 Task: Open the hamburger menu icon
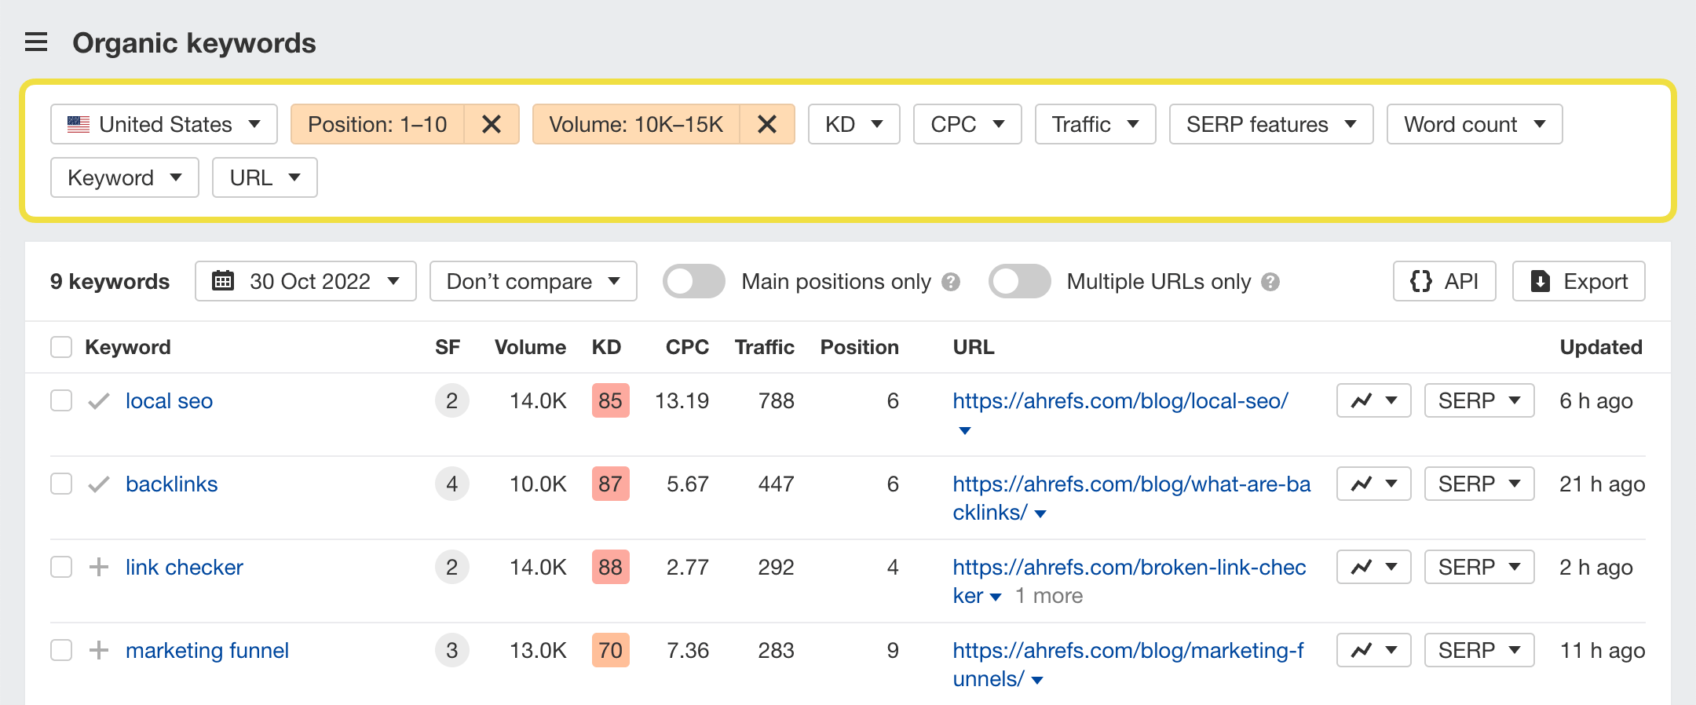click(x=36, y=42)
